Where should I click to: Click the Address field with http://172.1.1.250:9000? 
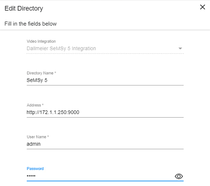[x=105, y=112]
